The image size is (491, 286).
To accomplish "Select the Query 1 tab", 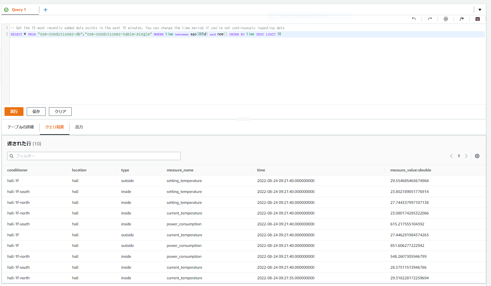I will [x=19, y=10].
